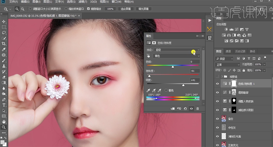Open the 文件(F) menu

coord(14,2)
